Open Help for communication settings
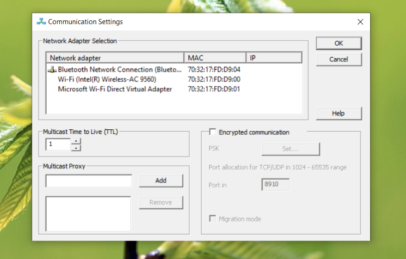The width and height of the screenshot is (406, 259). click(339, 113)
